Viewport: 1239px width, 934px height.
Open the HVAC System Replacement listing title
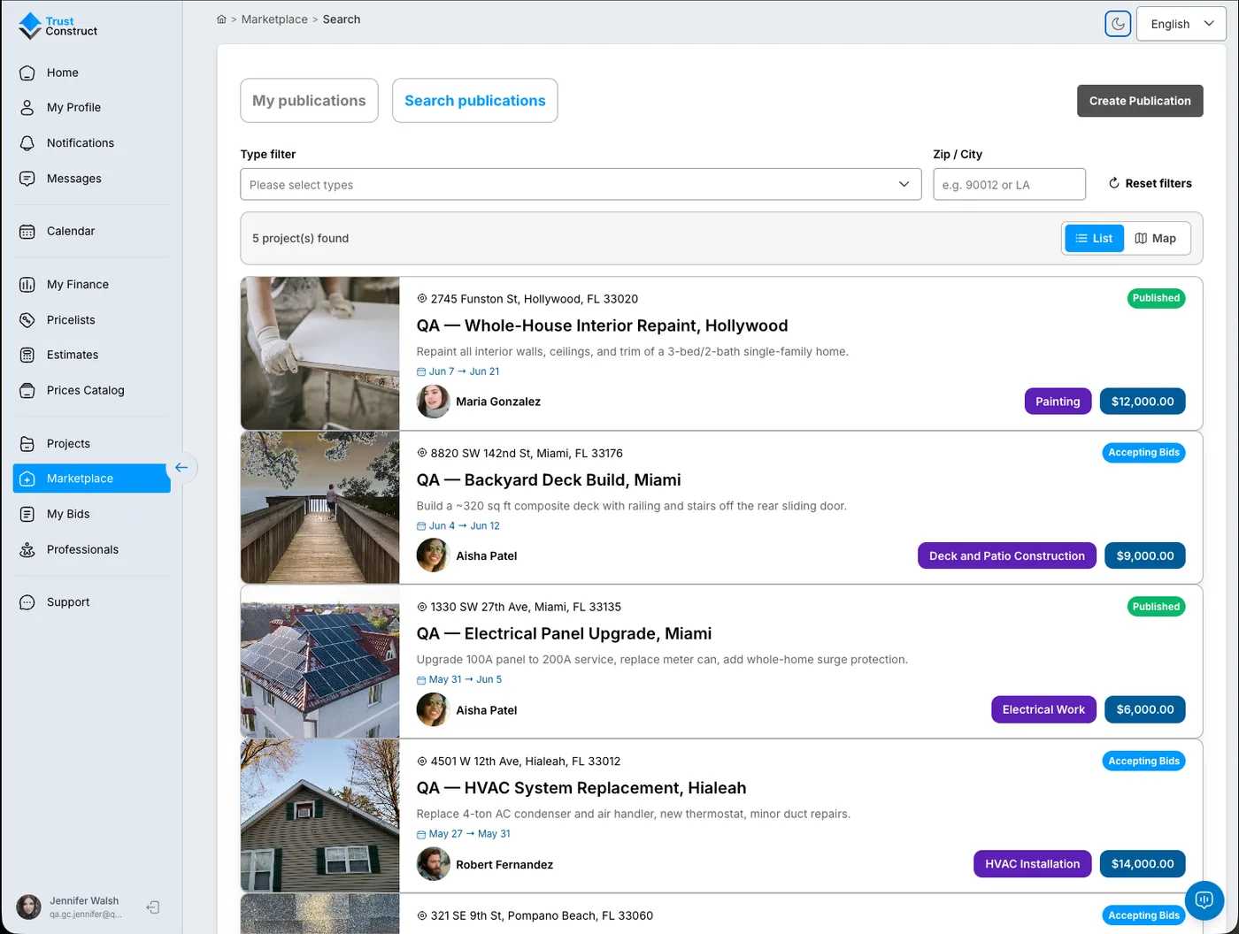[581, 788]
